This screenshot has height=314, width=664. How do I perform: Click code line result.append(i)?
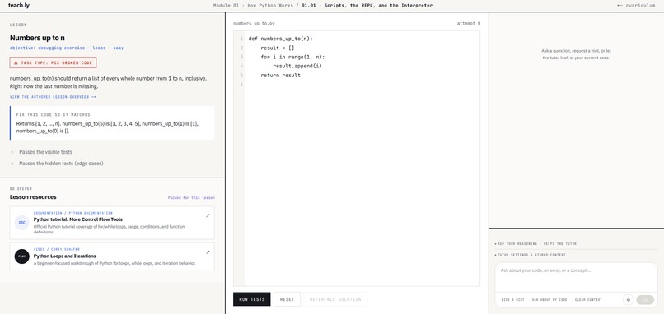point(298,66)
